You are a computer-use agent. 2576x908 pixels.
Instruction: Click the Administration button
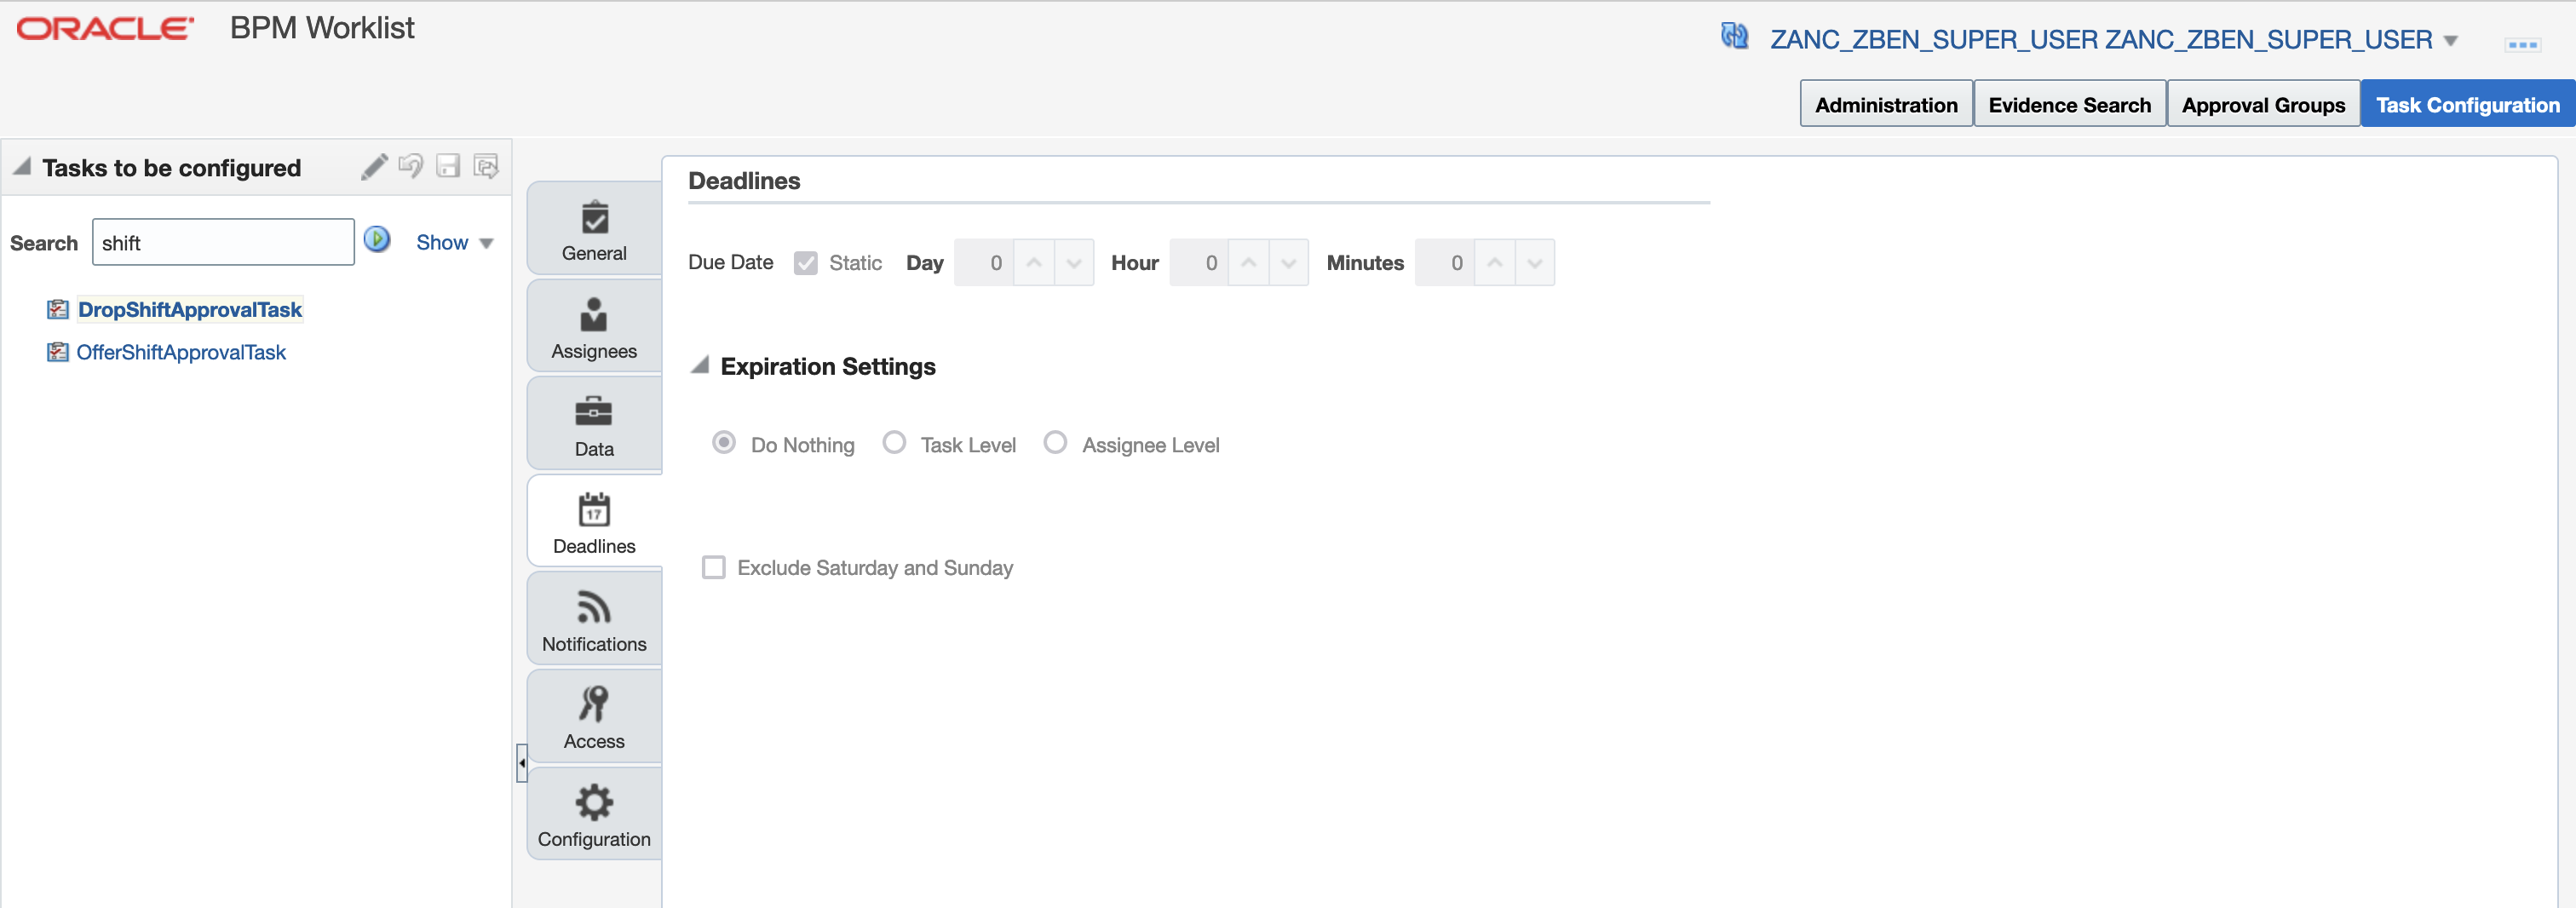(1886, 104)
